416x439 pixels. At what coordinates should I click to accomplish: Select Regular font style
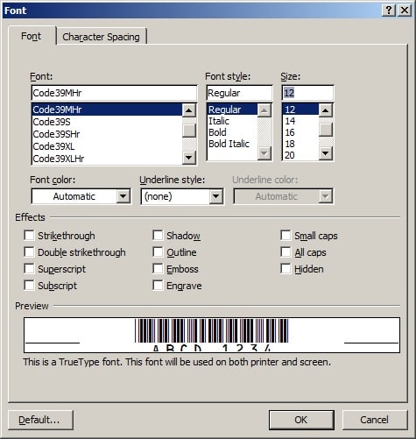click(232, 110)
